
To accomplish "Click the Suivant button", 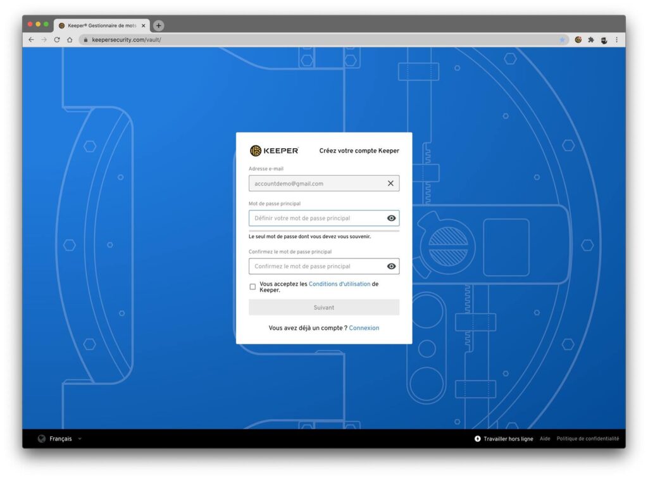I will click(324, 307).
